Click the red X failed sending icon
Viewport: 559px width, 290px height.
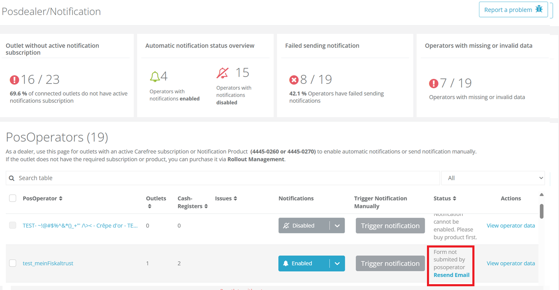[294, 80]
